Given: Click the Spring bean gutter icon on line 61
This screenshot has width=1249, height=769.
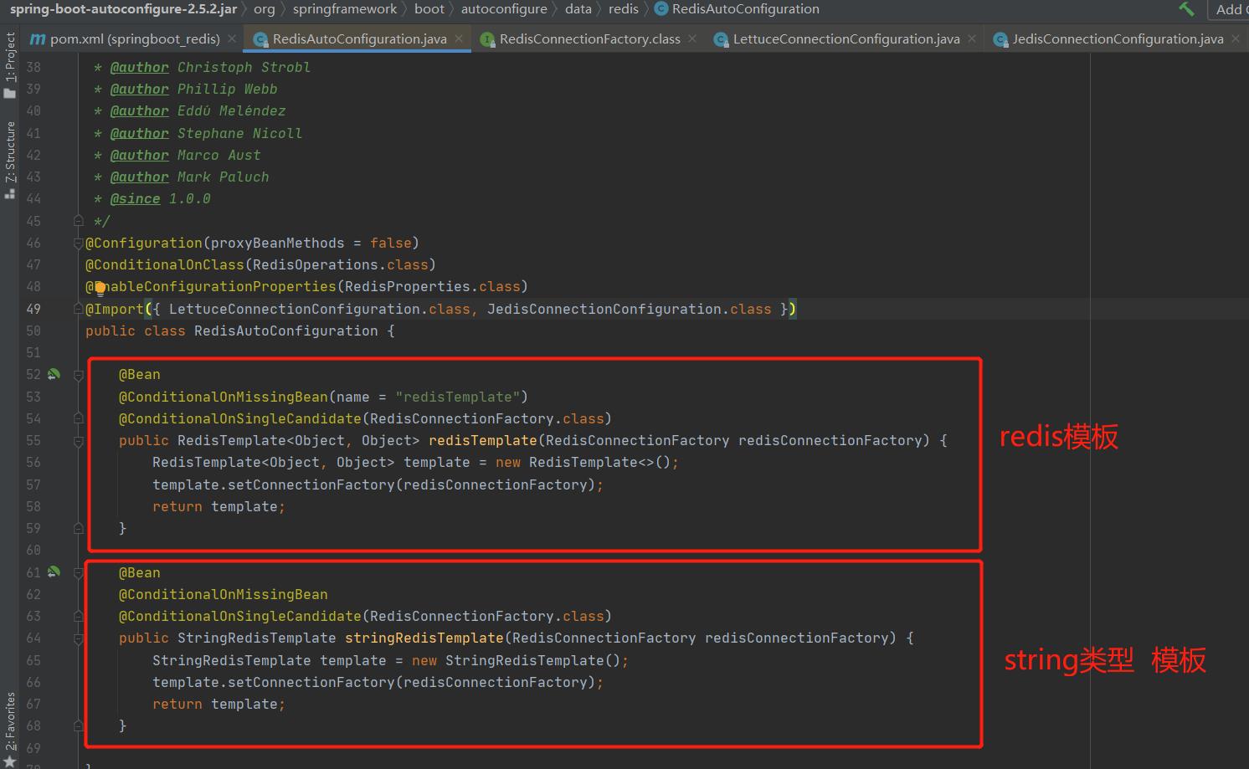Looking at the screenshot, I should 54,572.
